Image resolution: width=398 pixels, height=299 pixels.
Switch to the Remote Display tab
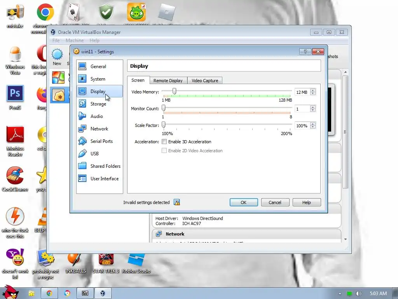(x=168, y=80)
